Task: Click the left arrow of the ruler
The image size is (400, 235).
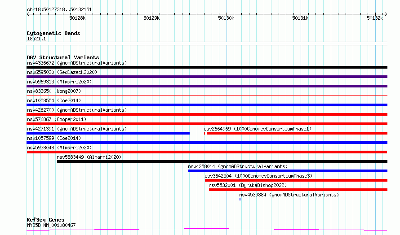Action: click(28, 14)
